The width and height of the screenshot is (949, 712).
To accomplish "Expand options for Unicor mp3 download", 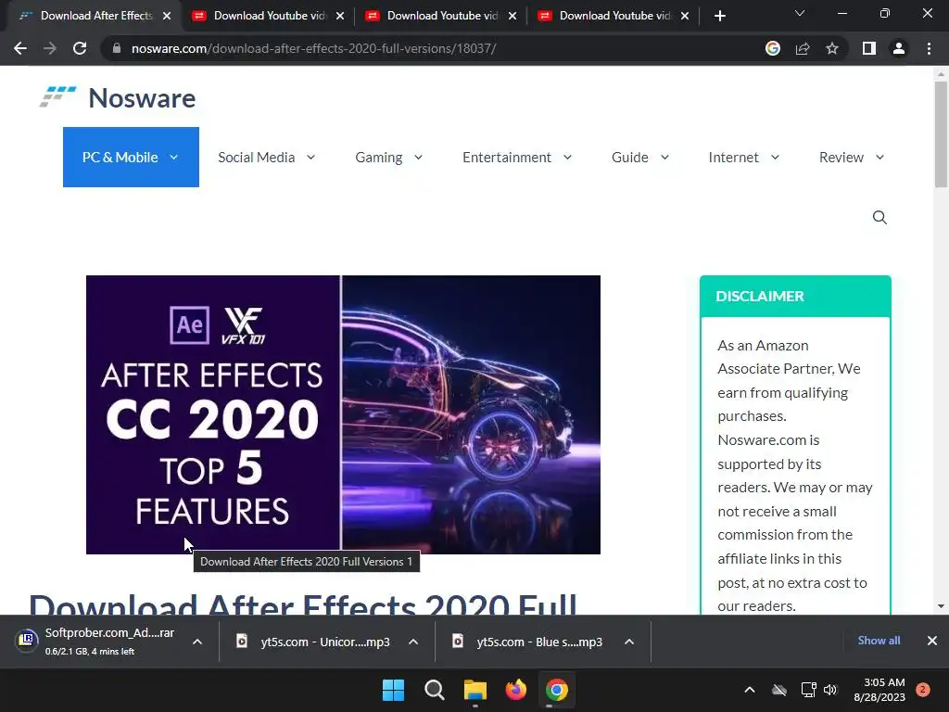I will [x=413, y=642].
